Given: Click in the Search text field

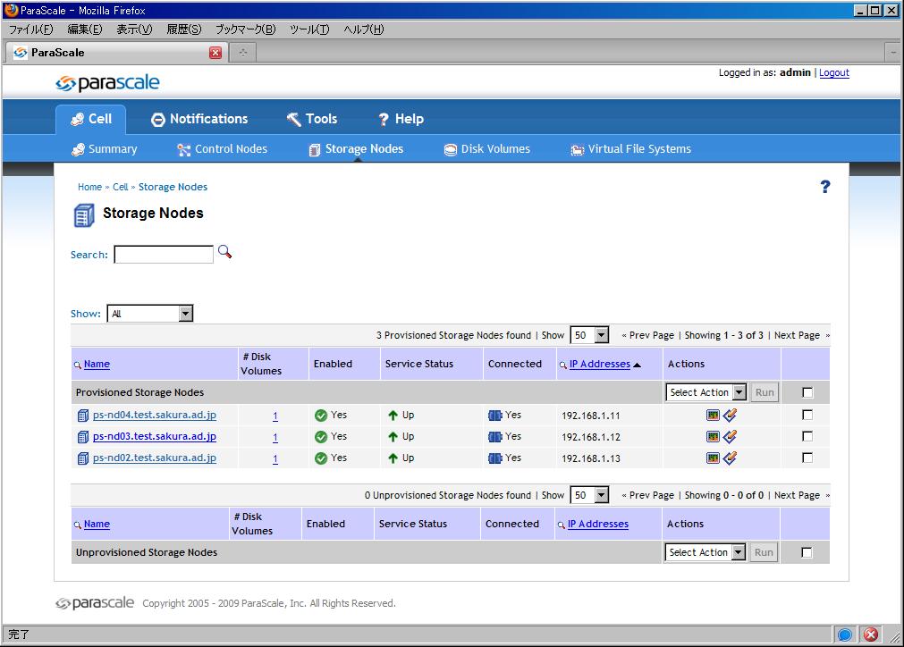Looking at the screenshot, I should click(x=164, y=255).
